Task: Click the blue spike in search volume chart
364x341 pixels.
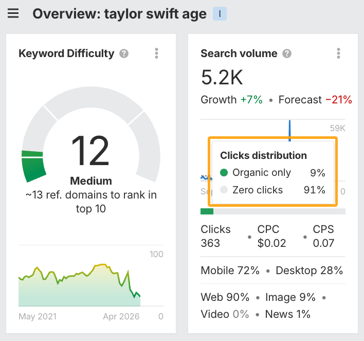Action: [289, 131]
